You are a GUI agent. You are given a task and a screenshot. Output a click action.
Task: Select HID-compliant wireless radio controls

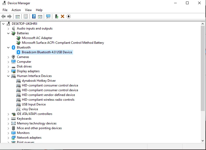(x=48, y=100)
